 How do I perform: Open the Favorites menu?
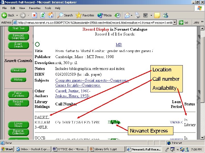[35, 8]
